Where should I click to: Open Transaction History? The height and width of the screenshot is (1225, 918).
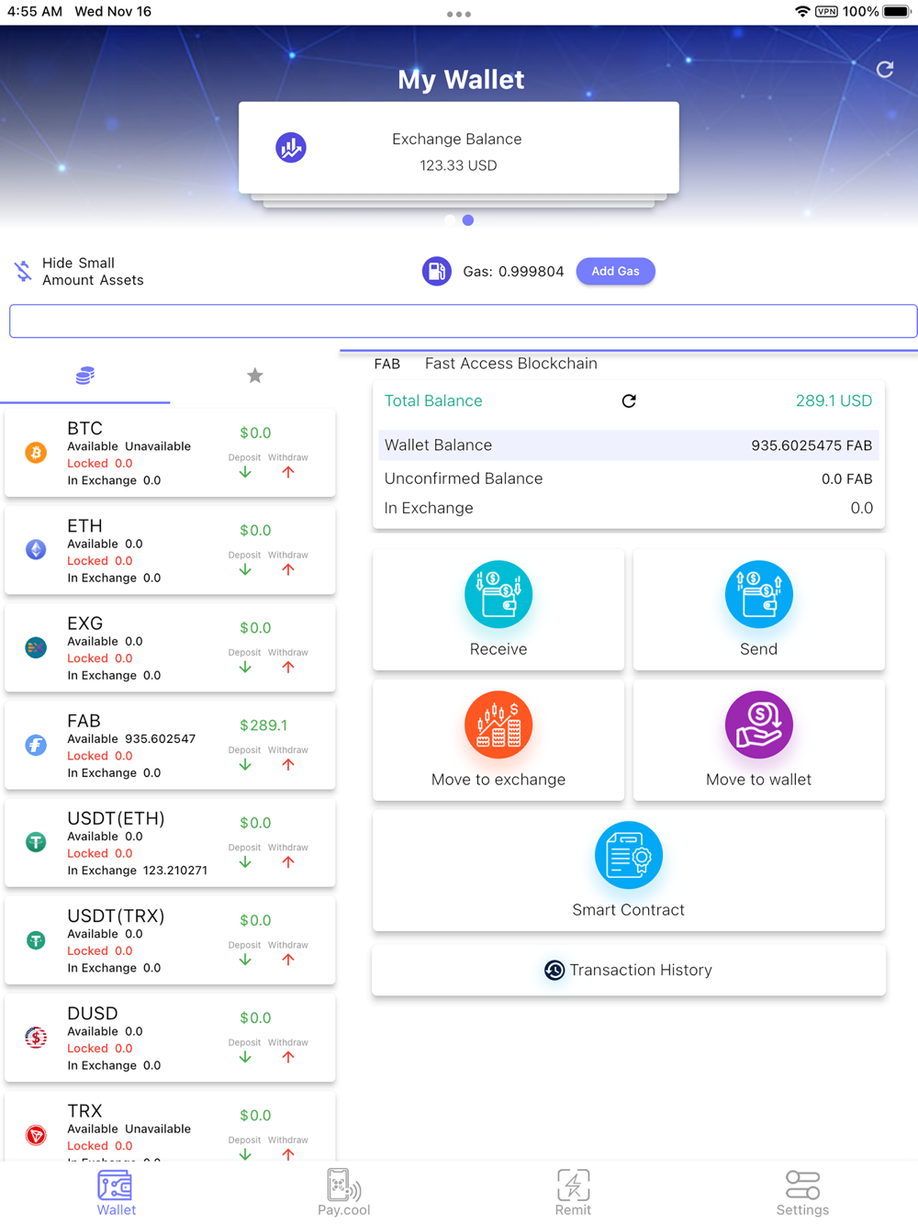(629, 970)
